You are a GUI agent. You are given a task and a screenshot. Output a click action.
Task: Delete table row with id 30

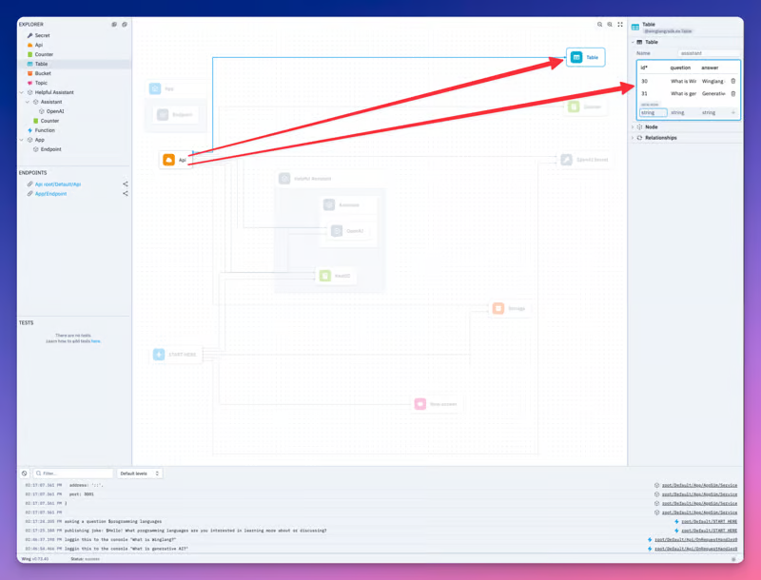[x=732, y=81]
